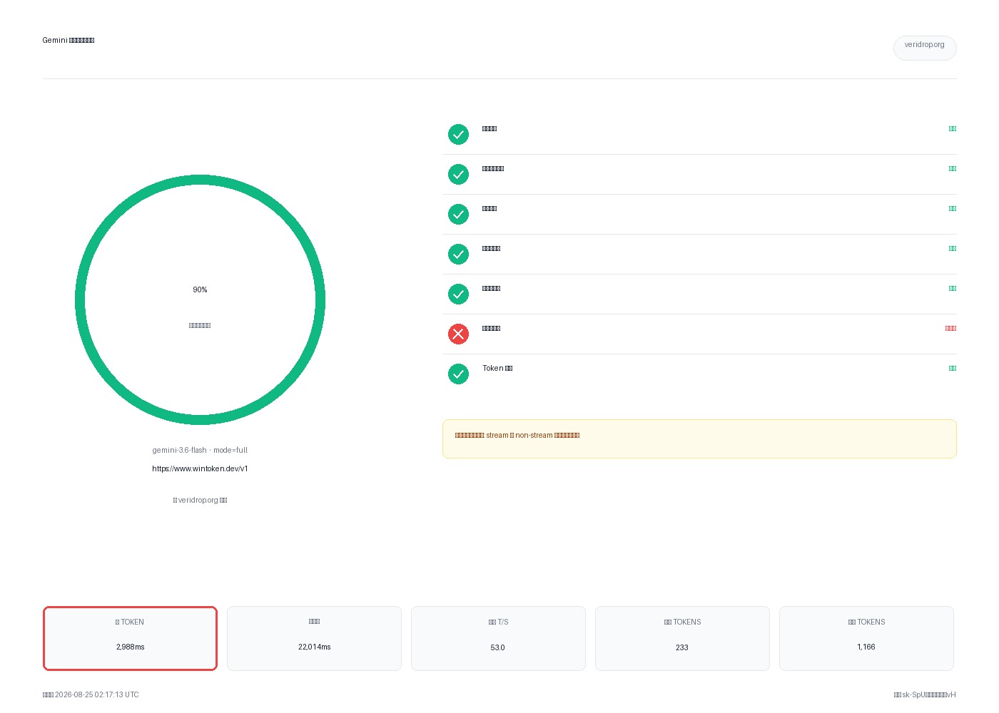
Task: Click the TOKENS card showing 1,166
Action: [x=866, y=638]
